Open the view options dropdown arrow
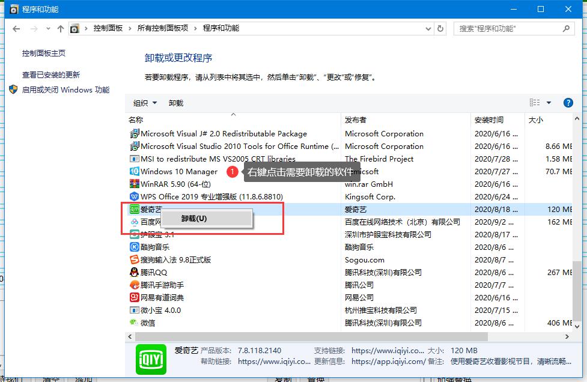The image size is (587, 382). coord(549,103)
